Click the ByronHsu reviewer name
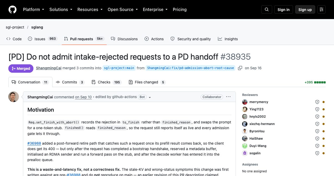 (x=257, y=131)
